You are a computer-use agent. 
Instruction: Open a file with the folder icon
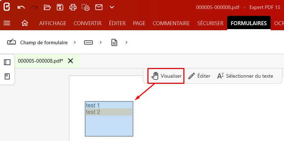pos(47,8)
